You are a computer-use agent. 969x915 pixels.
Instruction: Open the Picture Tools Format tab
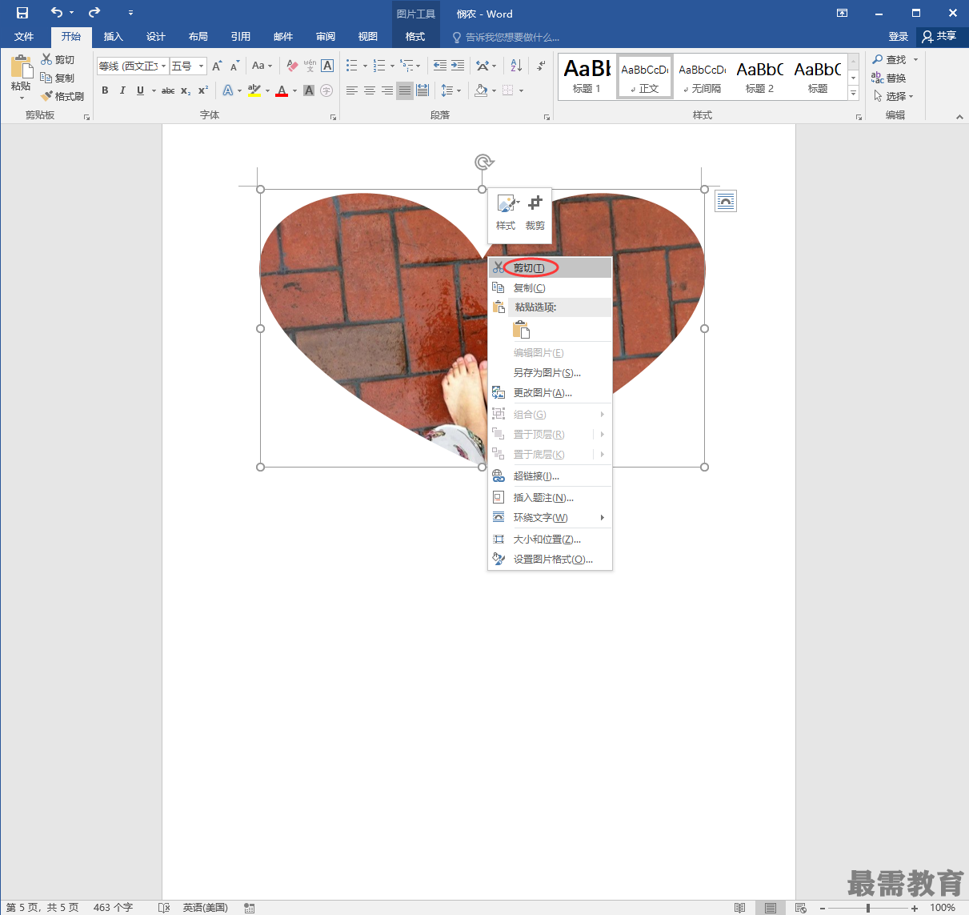click(x=415, y=36)
